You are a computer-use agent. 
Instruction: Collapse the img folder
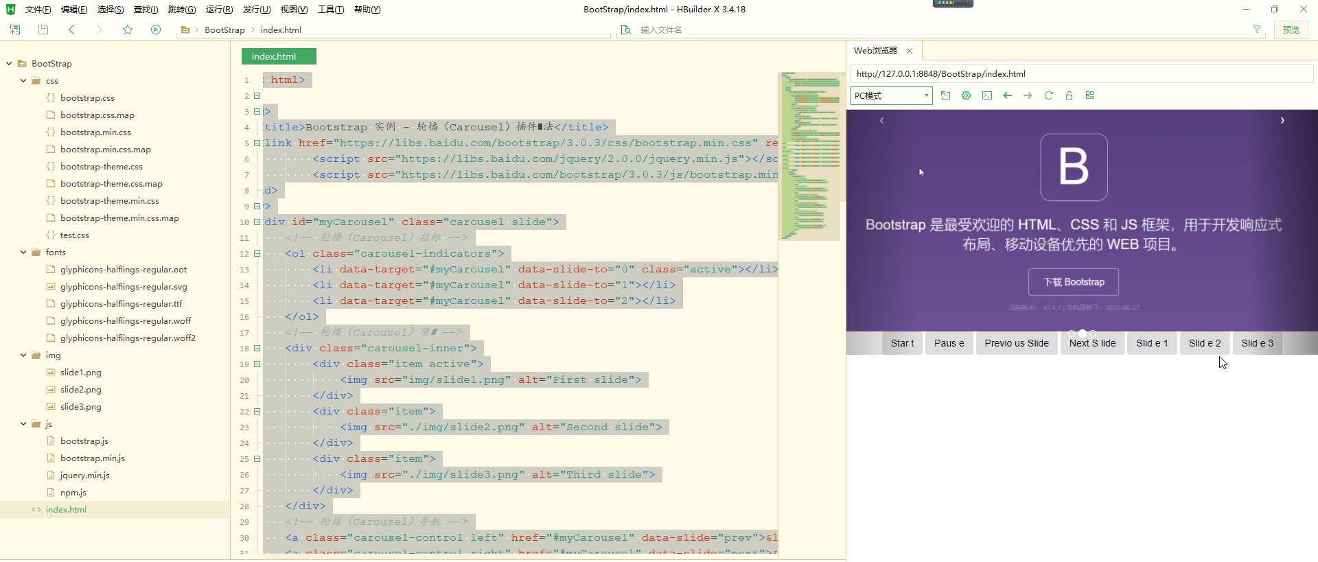point(23,355)
